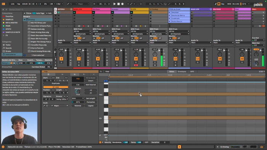The image size is (267, 150).
Task: Click the browser search field
Action: [30, 10]
